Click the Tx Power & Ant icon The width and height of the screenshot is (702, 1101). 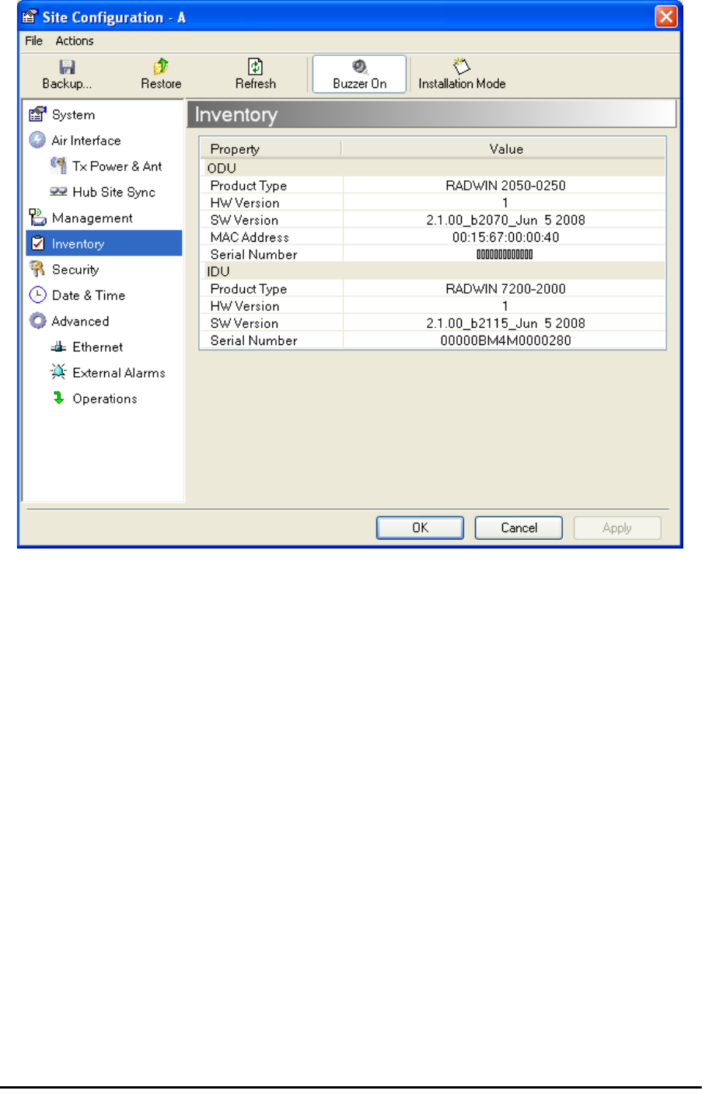pos(58,165)
